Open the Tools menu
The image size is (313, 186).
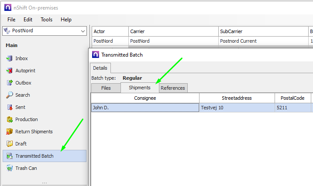coord(46,20)
